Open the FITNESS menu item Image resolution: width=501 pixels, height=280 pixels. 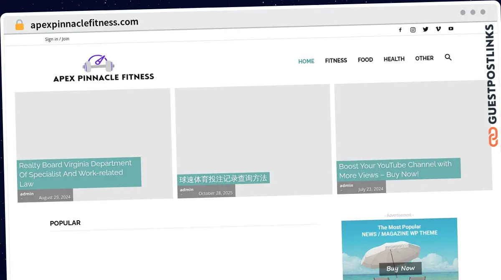(336, 61)
